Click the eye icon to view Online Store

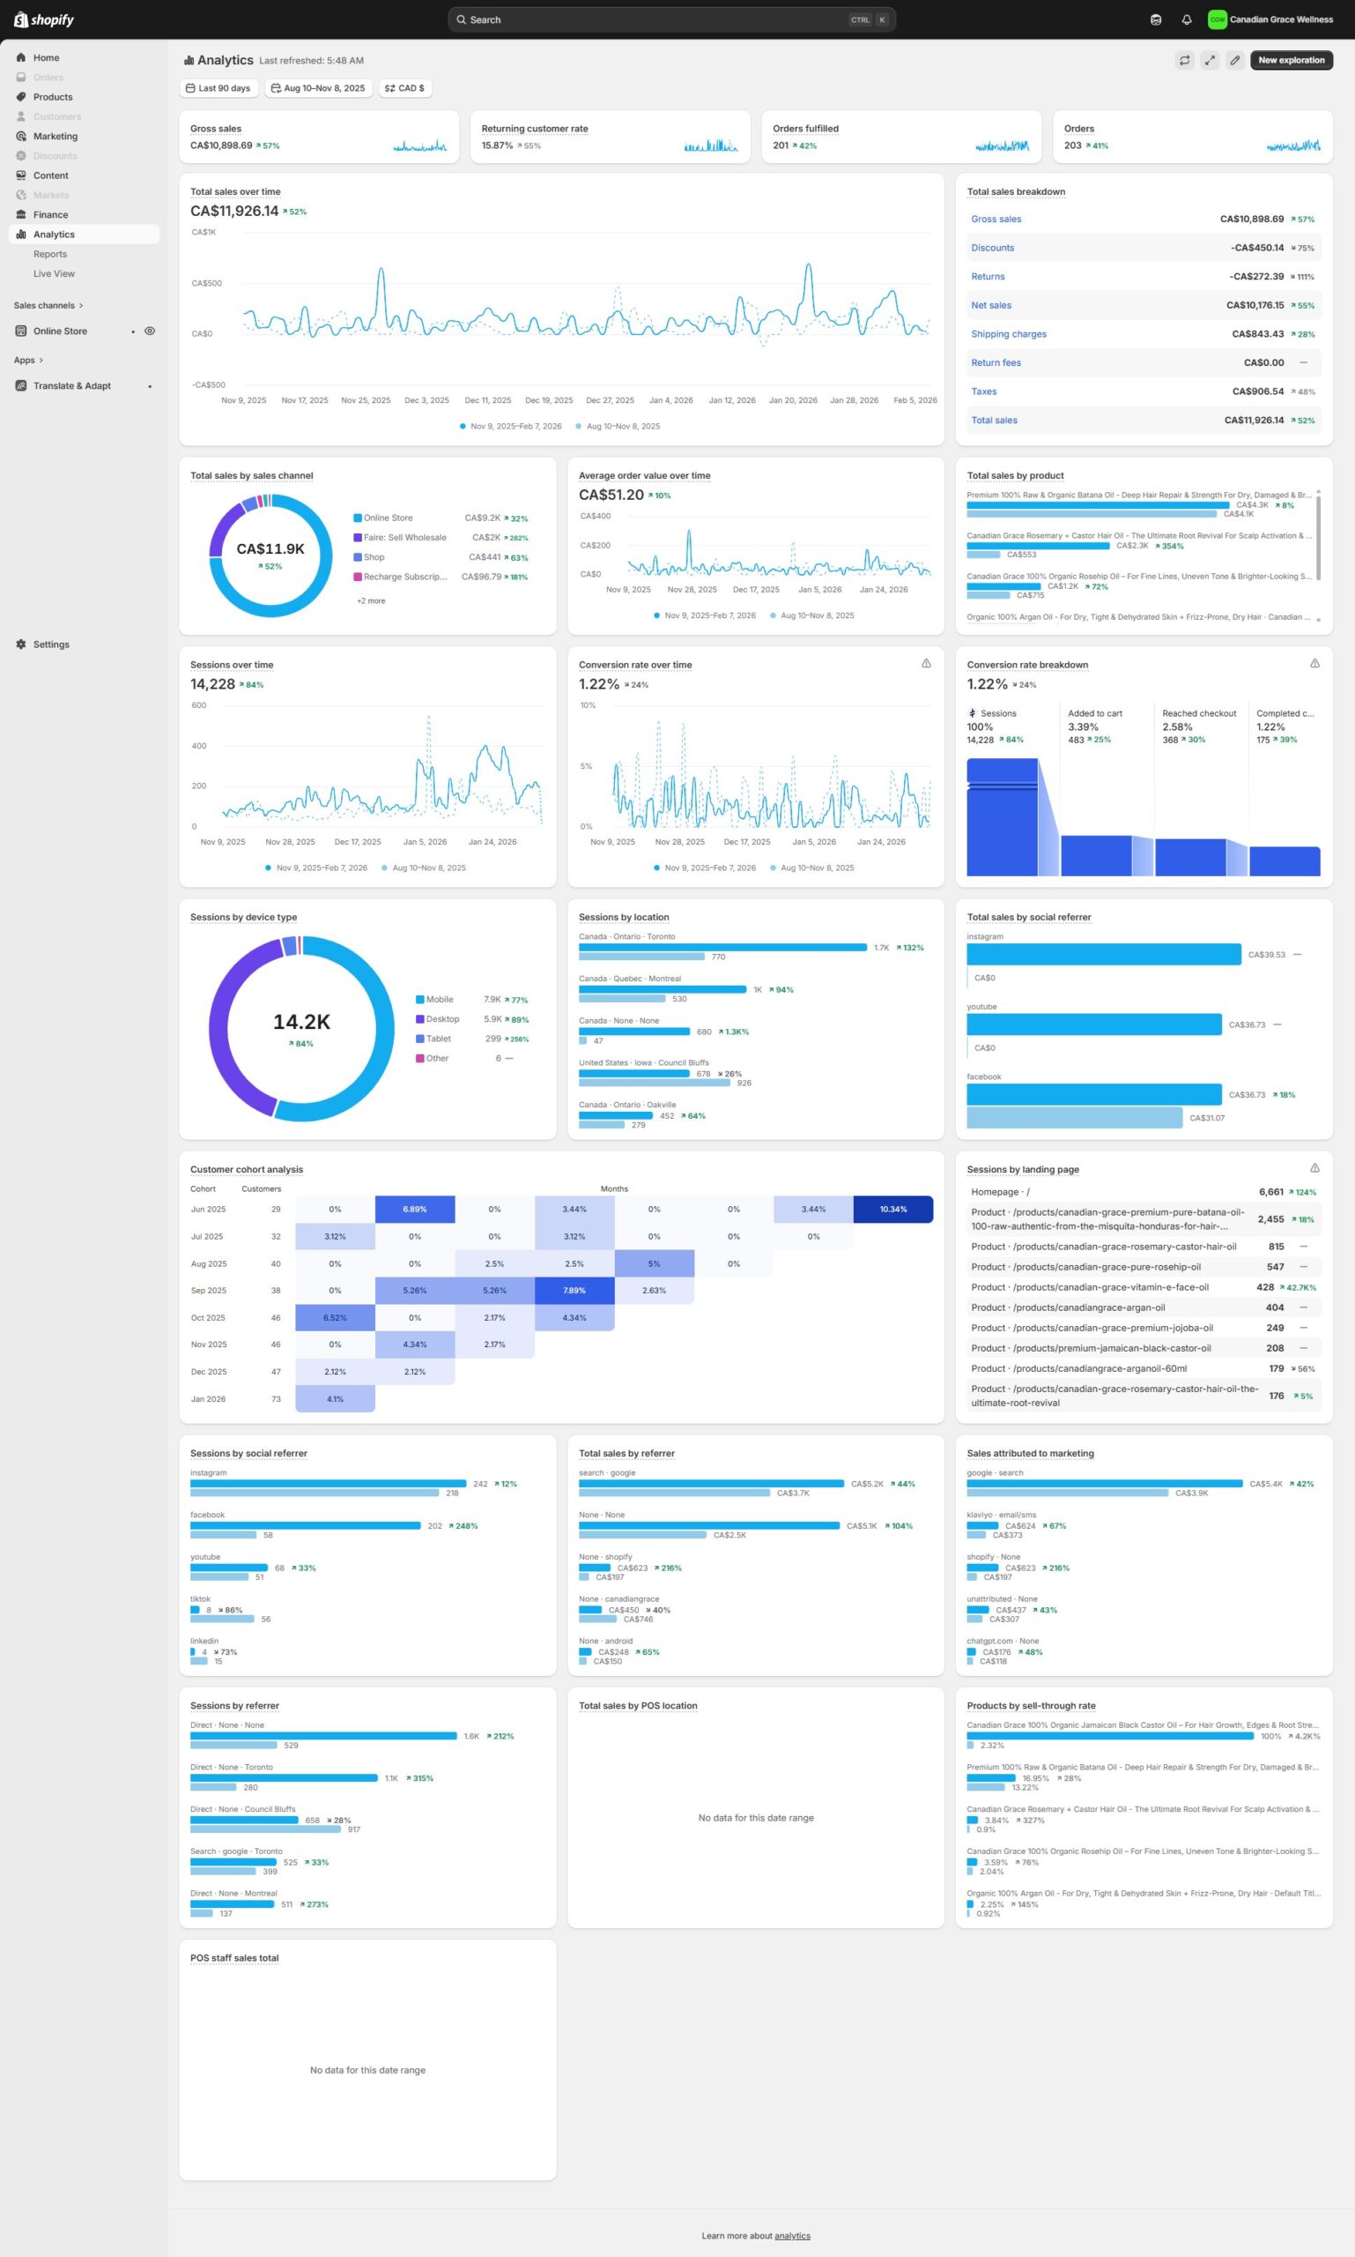pos(150,331)
